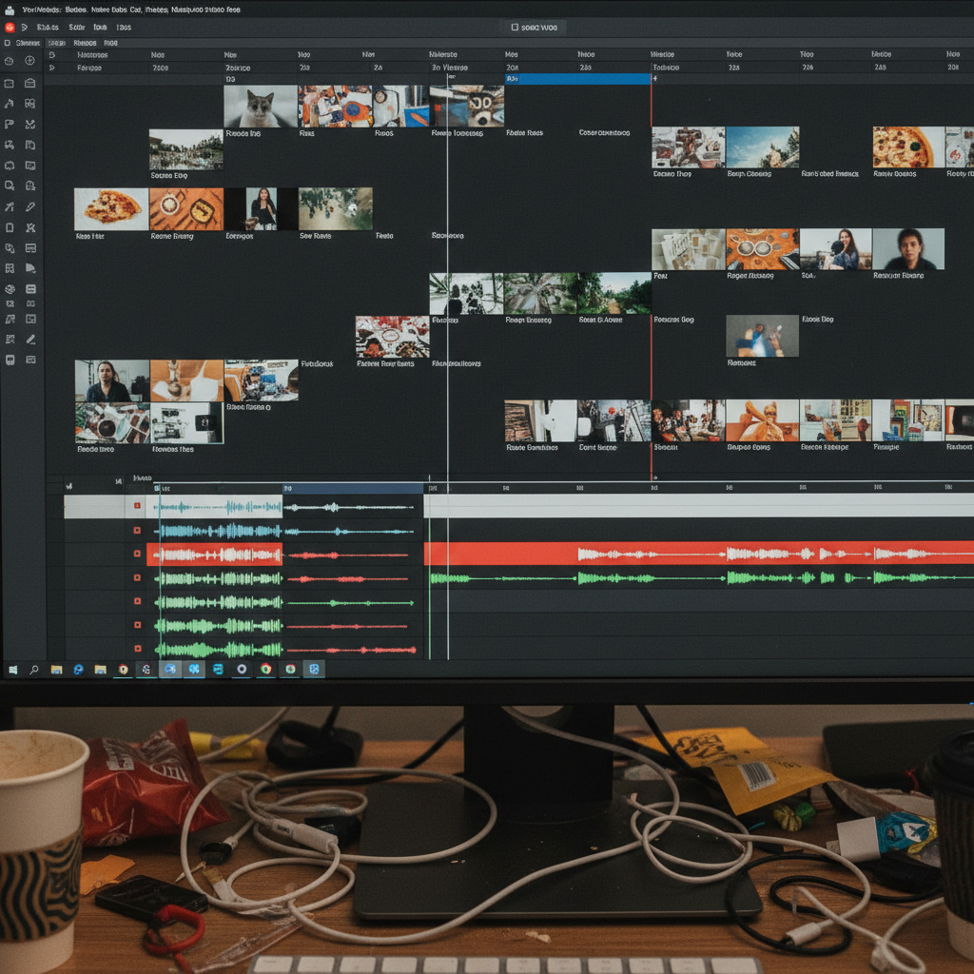
Task: Open the Taes menu
Action: coord(124,28)
